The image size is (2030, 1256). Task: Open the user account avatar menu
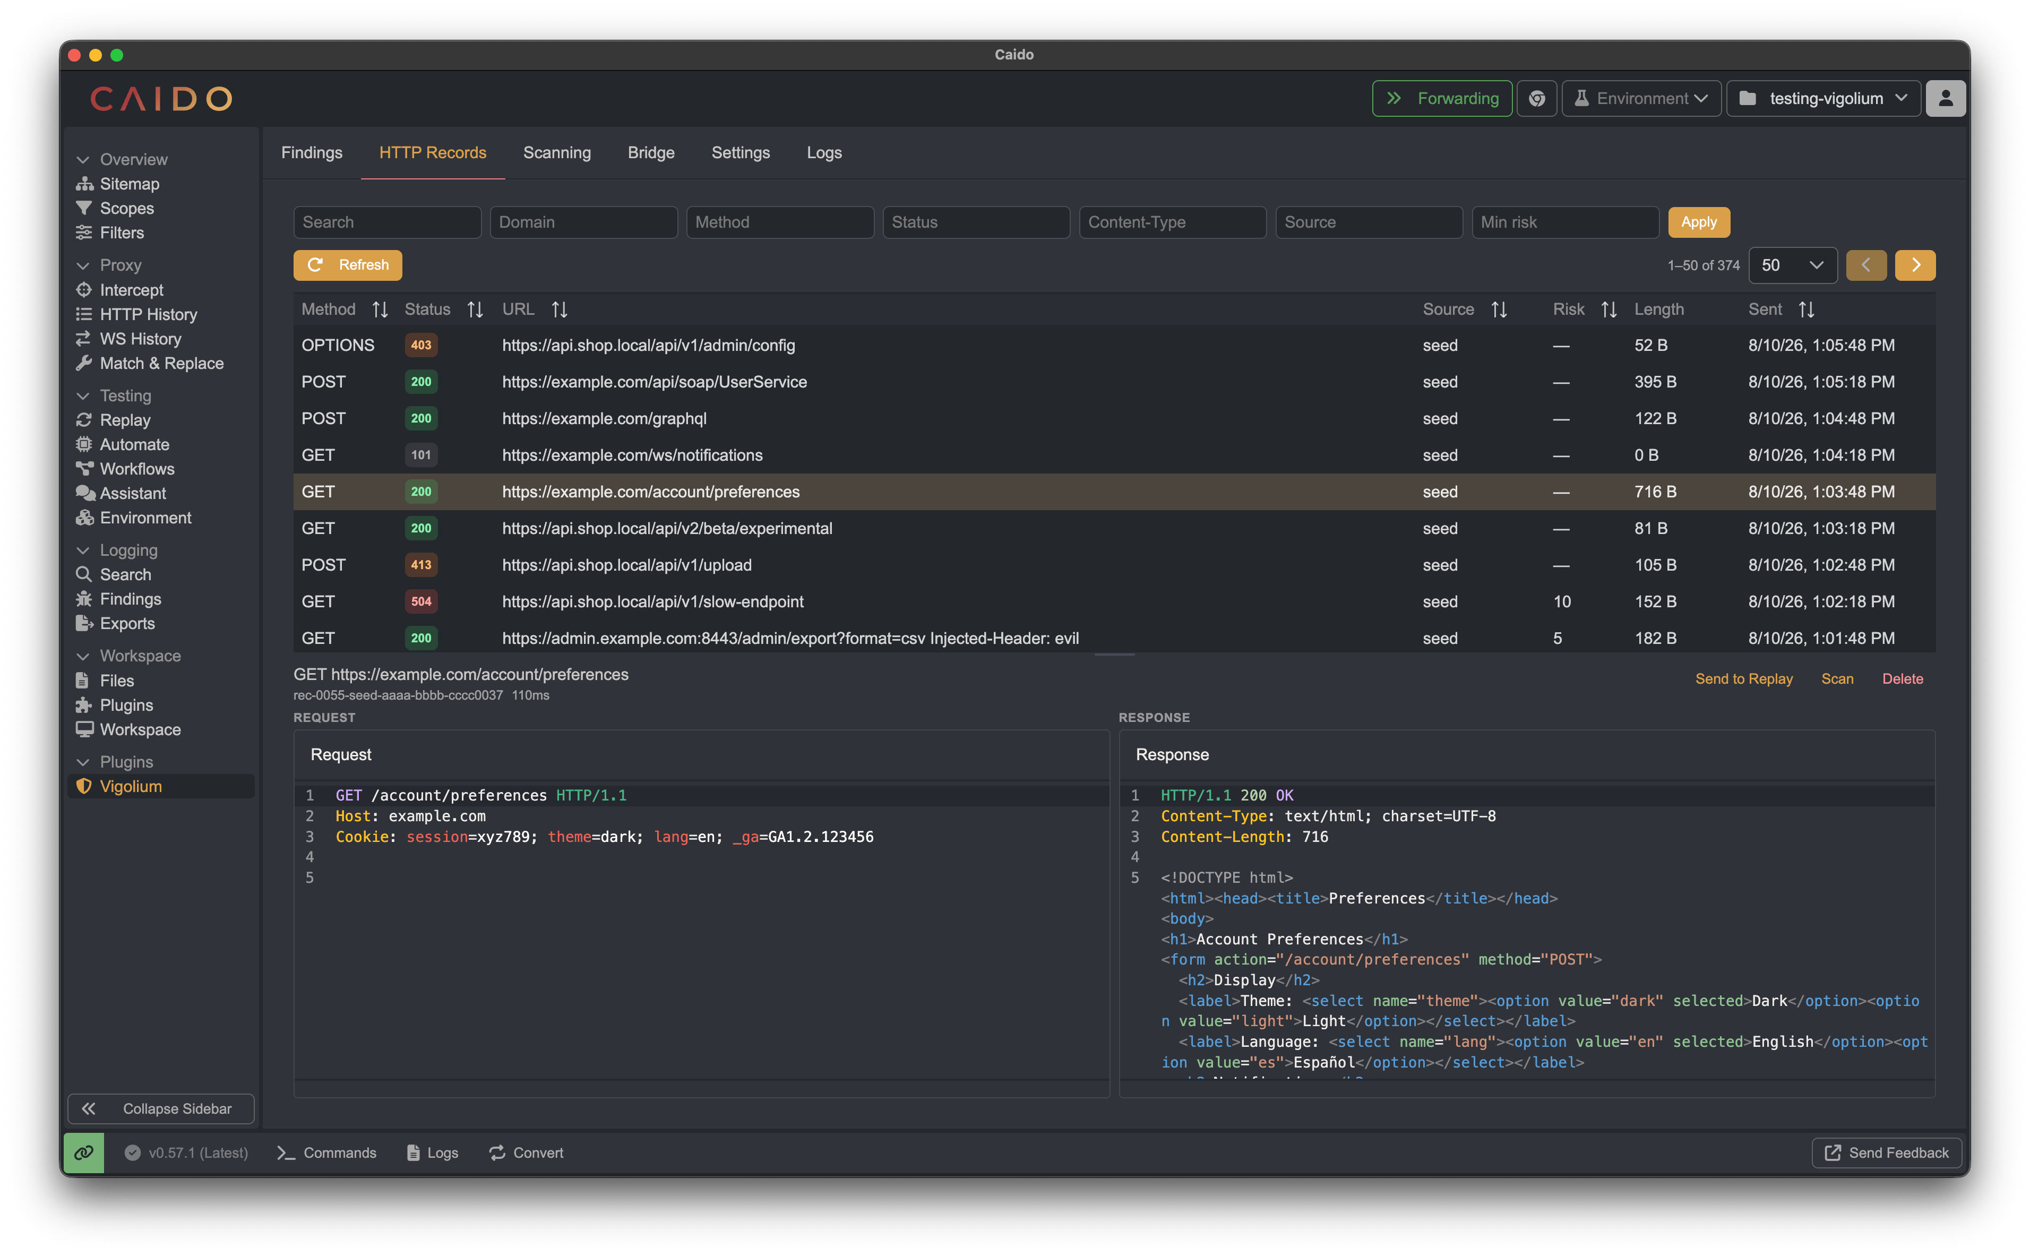(1945, 99)
